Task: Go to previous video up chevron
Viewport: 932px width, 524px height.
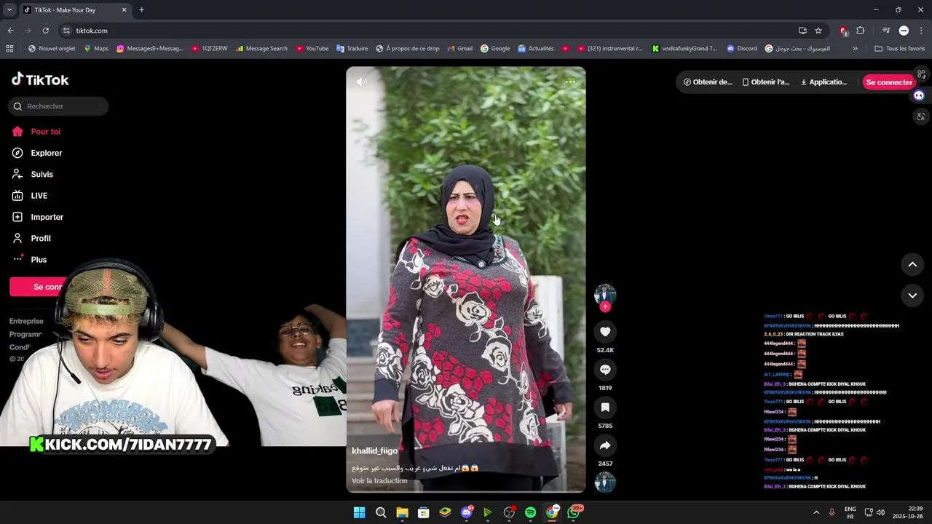Action: click(912, 264)
